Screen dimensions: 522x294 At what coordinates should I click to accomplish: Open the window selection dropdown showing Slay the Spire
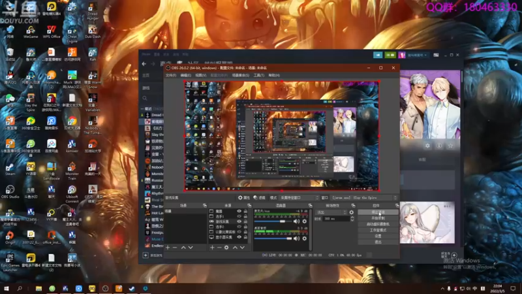click(364, 198)
